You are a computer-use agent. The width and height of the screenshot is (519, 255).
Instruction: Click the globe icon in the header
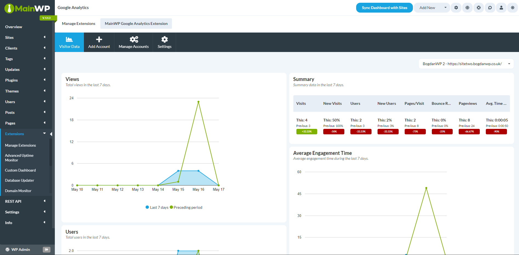pyautogui.click(x=467, y=8)
